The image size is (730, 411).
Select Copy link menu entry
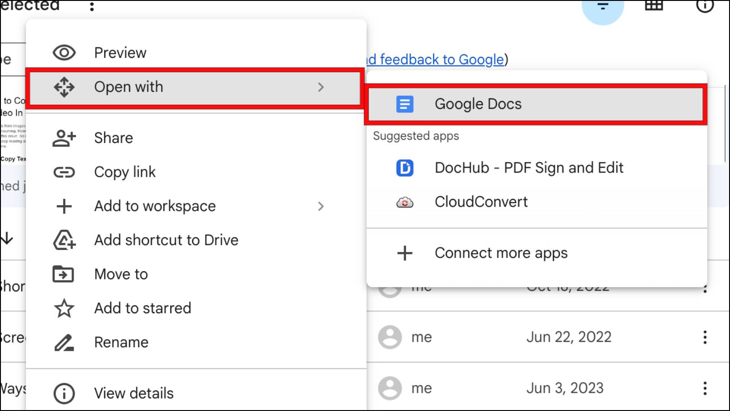pyautogui.click(x=196, y=172)
